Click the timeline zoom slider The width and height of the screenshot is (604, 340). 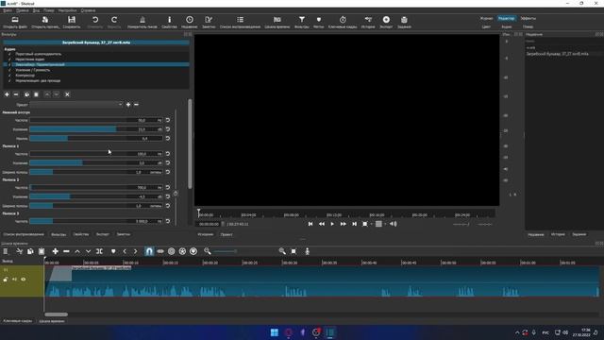click(x=225, y=251)
